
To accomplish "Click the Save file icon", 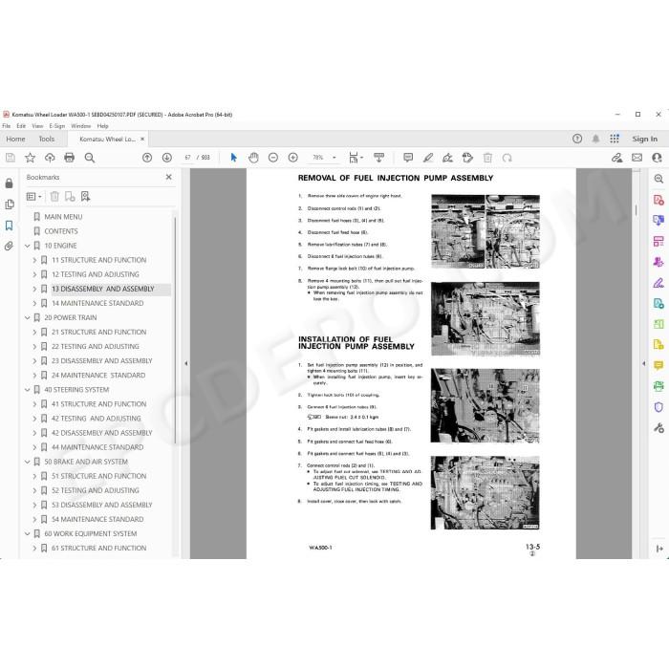I will (11, 158).
